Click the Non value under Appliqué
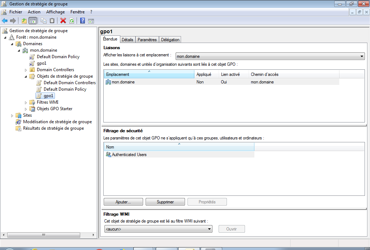 pyautogui.click(x=200, y=82)
